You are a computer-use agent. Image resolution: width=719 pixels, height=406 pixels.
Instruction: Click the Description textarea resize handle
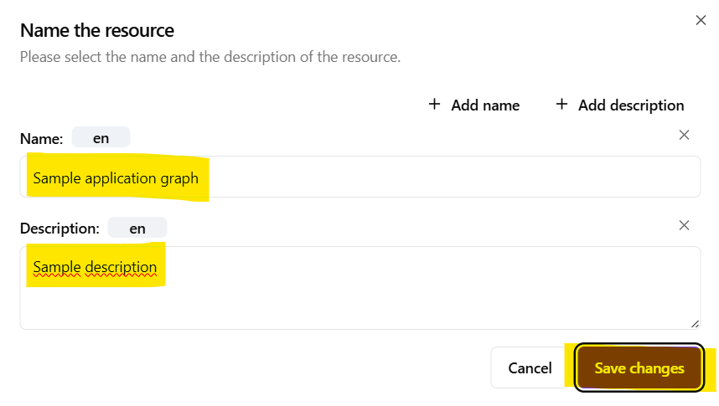pos(695,323)
